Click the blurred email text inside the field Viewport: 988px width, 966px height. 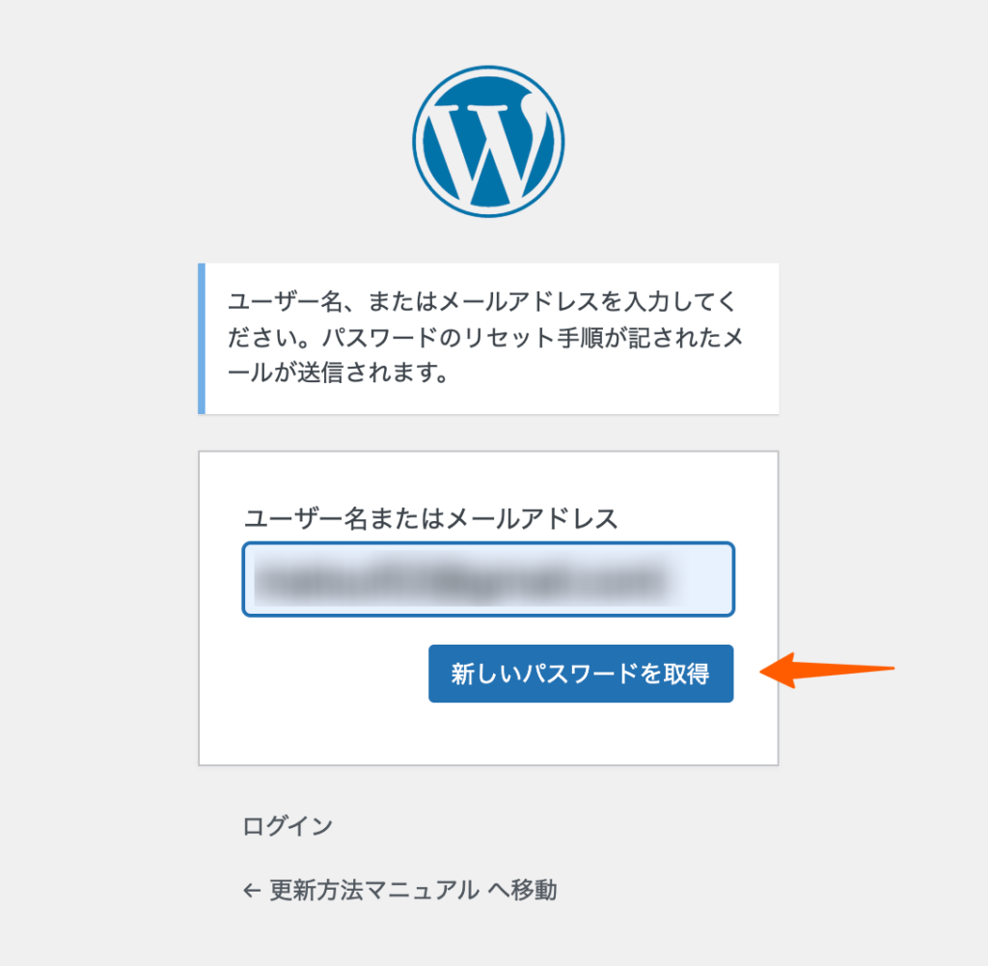point(462,580)
